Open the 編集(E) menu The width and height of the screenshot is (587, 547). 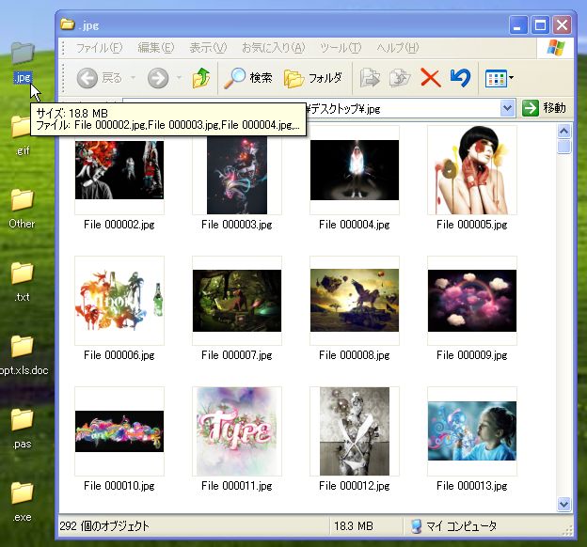(x=156, y=48)
